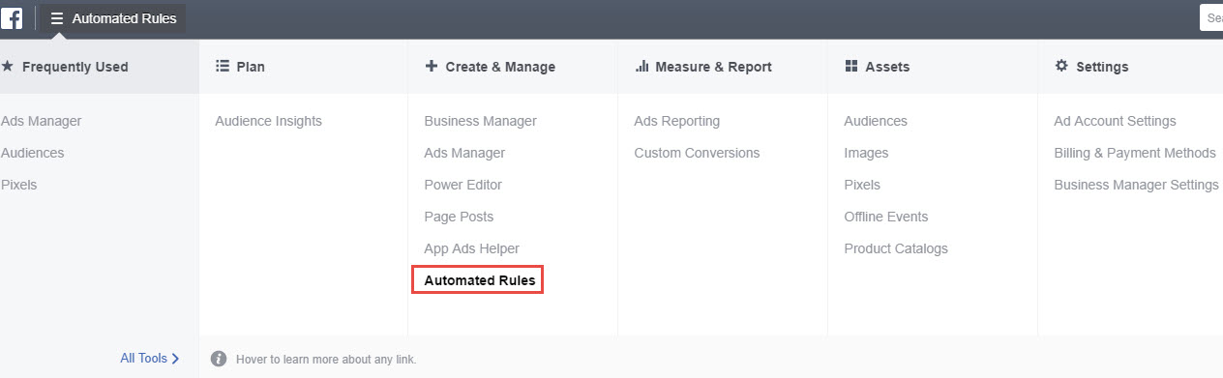Open Images under Assets
The width and height of the screenshot is (1223, 378).
pyautogui.click(x=866, y=153)
